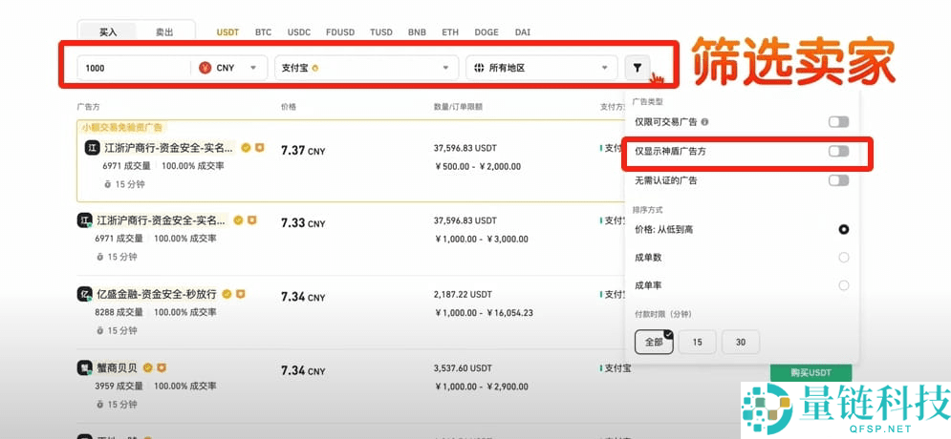The height and width of the screenshot is (439, 951).
Task: Click 3,537.60 USDT quantity
Action: (x=464, y=368)
